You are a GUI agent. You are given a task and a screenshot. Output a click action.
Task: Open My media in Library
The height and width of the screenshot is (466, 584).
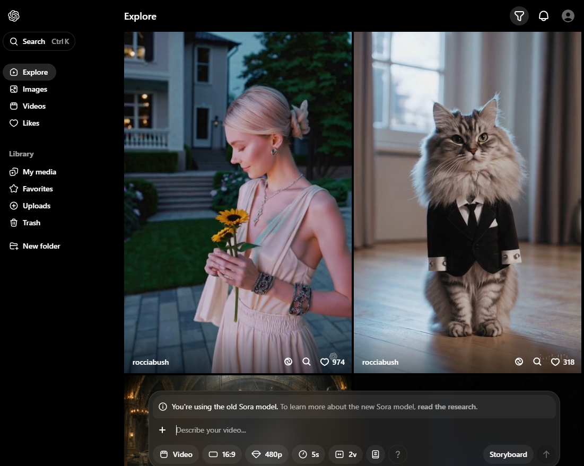click(x=39, y=172)
